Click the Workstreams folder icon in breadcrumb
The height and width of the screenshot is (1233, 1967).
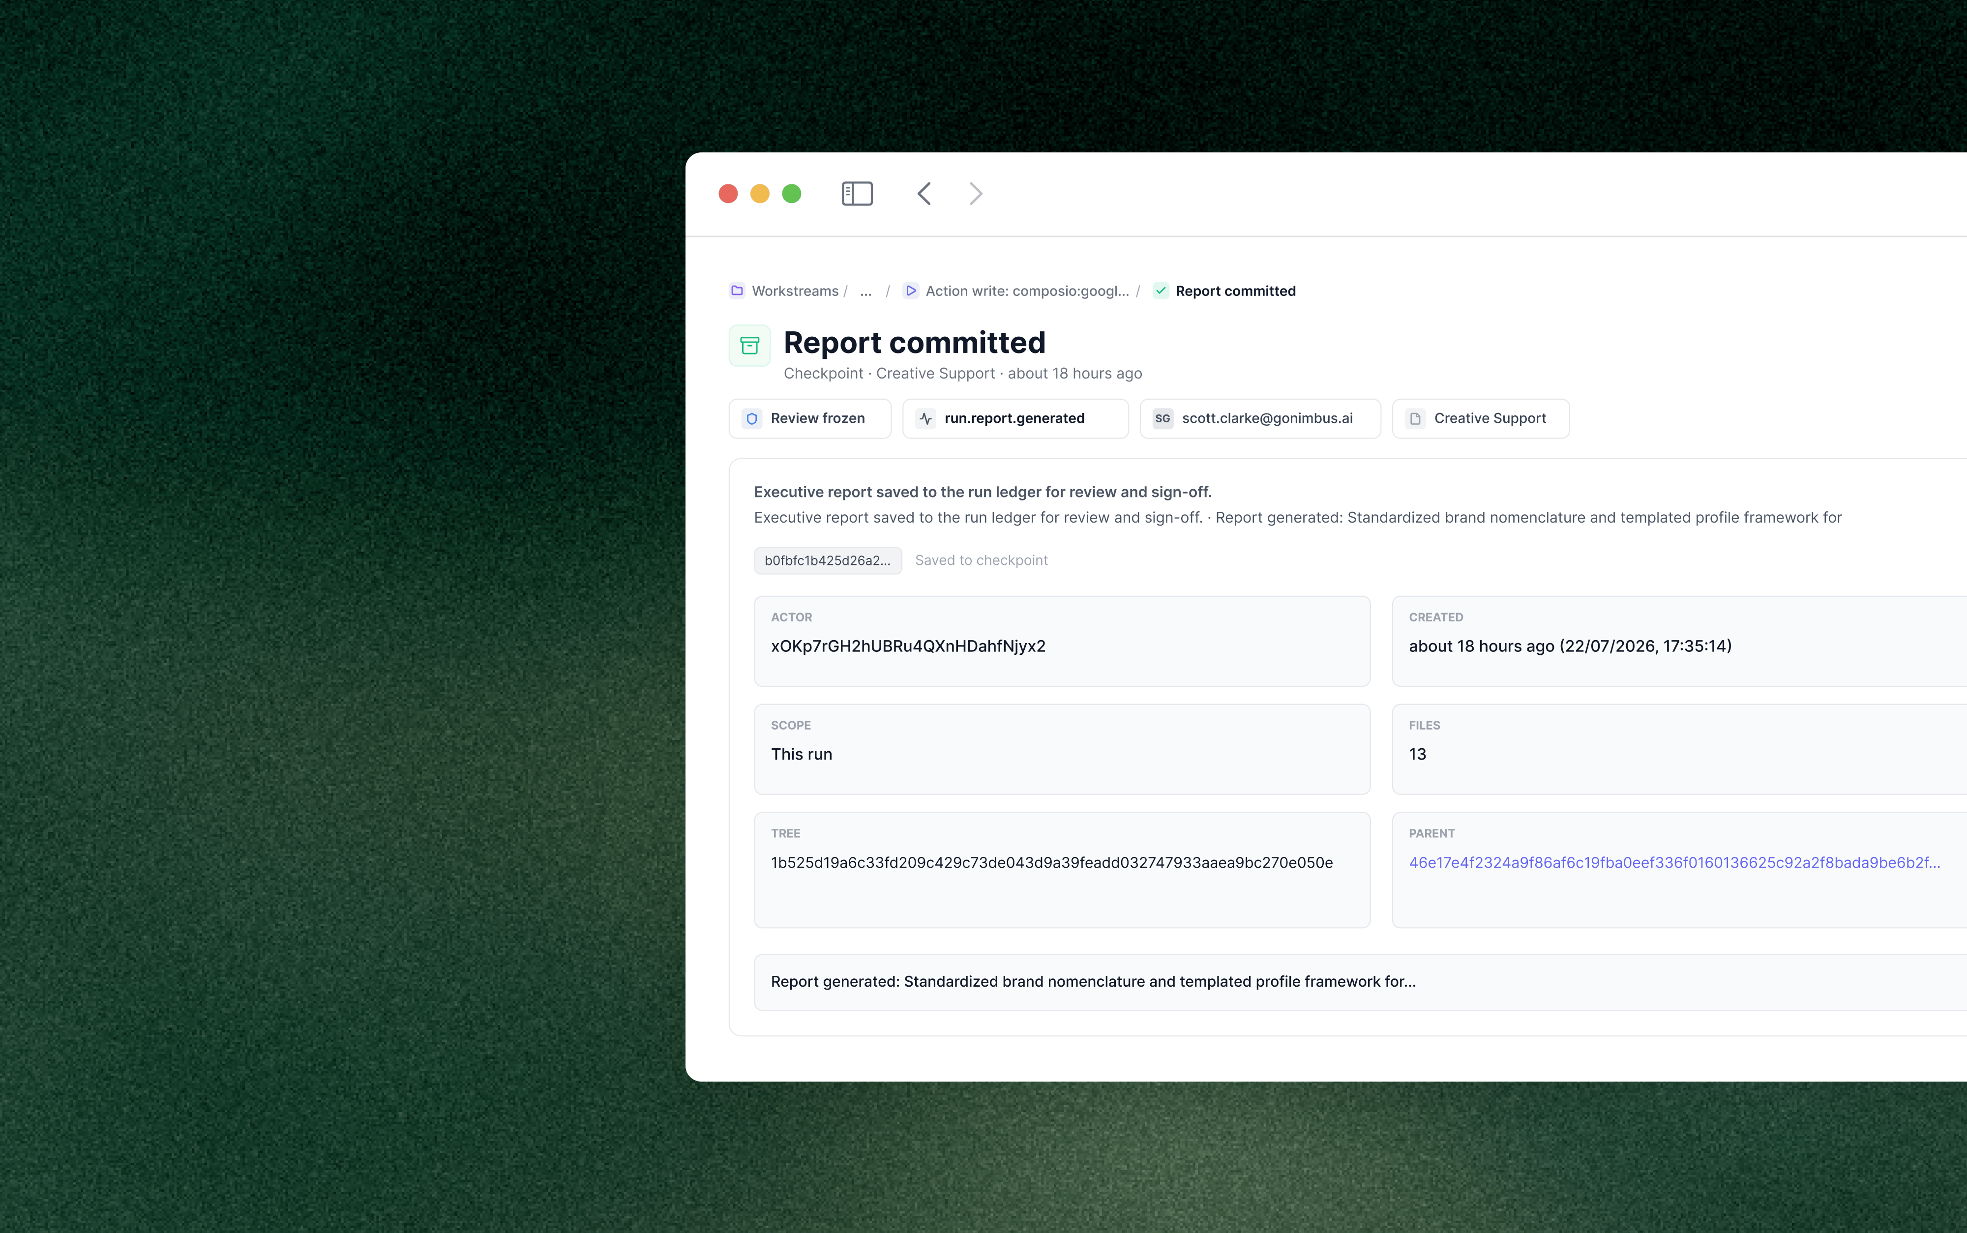[x=737, y=291]
